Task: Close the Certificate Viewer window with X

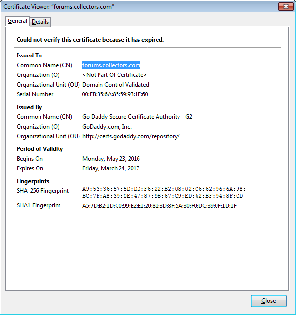Action: [286, 7]
